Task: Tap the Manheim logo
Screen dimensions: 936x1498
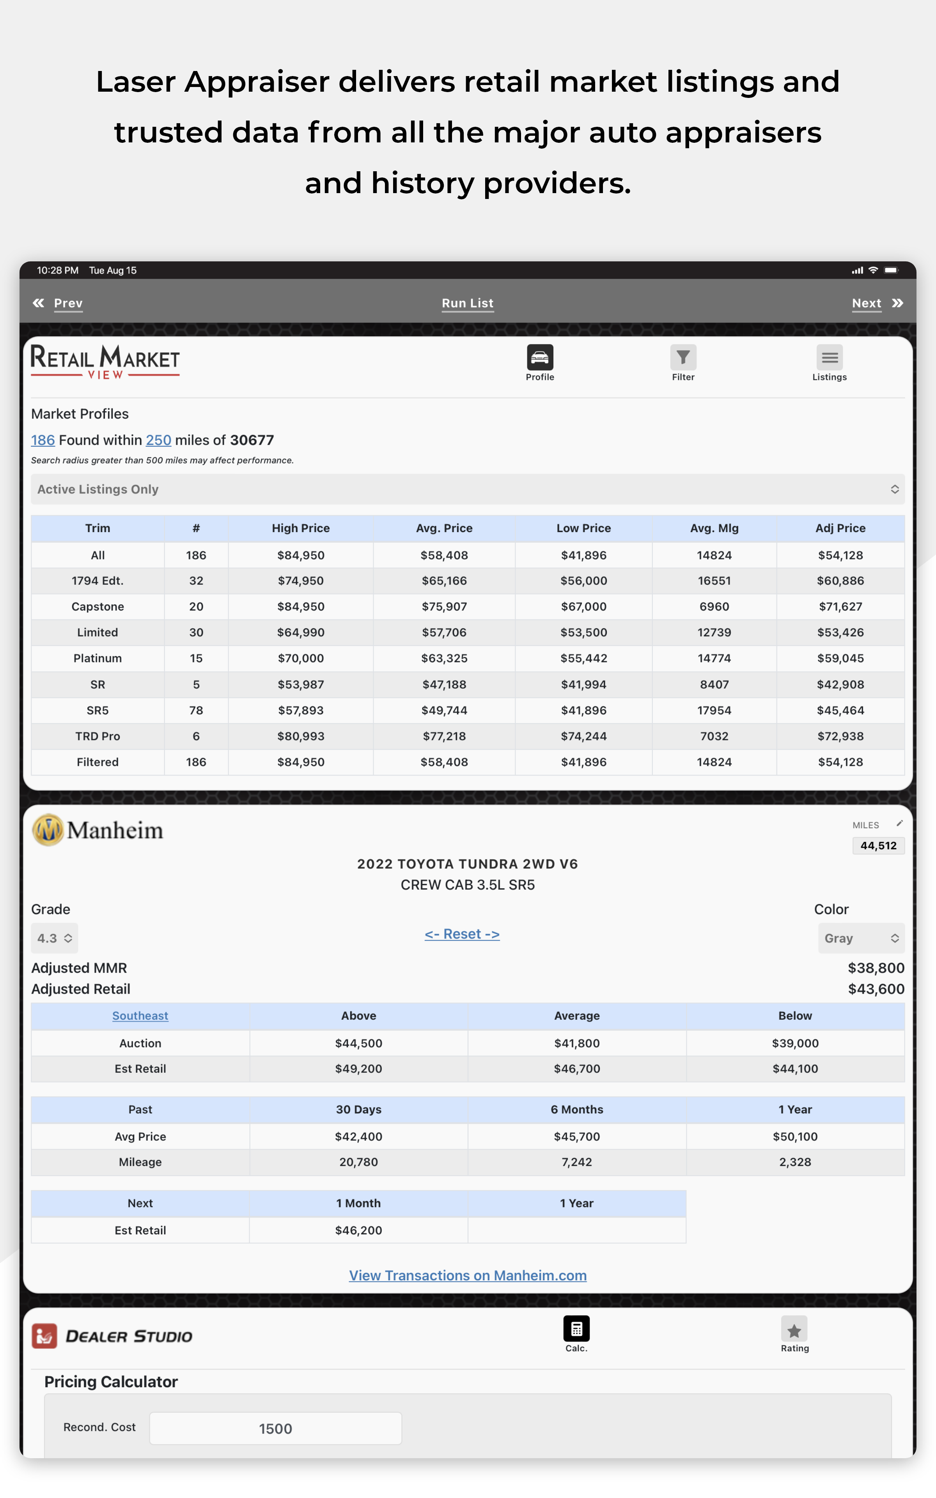Action: point(97,830)
